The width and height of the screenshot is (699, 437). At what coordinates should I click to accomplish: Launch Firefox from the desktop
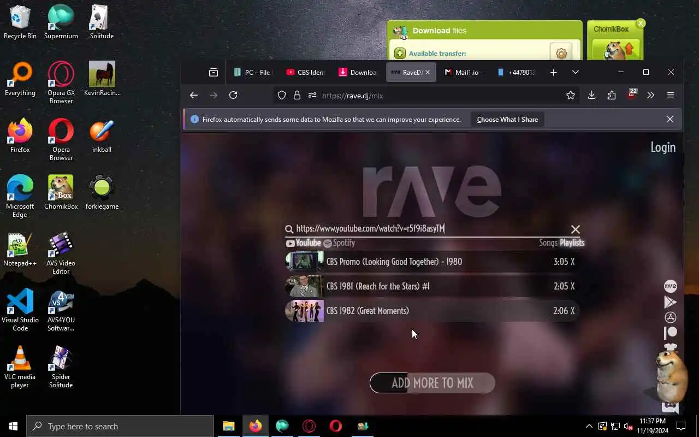tap(20, 136)
